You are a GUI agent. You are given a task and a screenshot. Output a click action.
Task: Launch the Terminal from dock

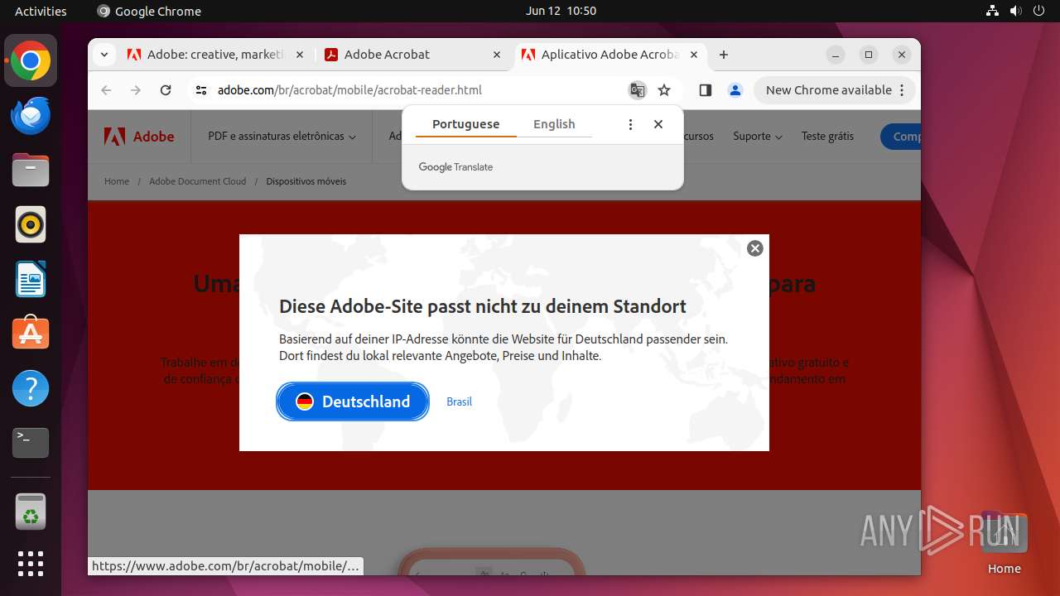tap(31, 443)
